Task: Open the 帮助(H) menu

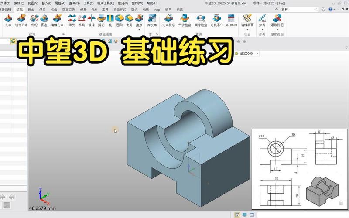Action: [x=152, y=3]
